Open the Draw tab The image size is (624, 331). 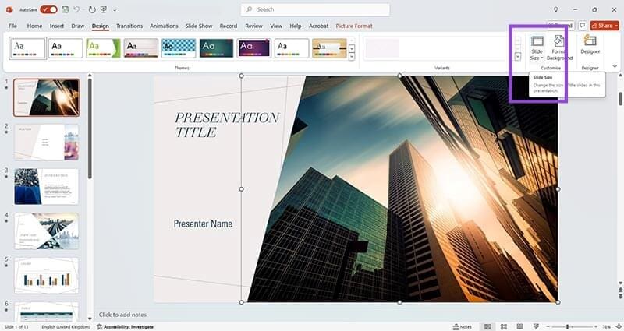click(77, 26)
